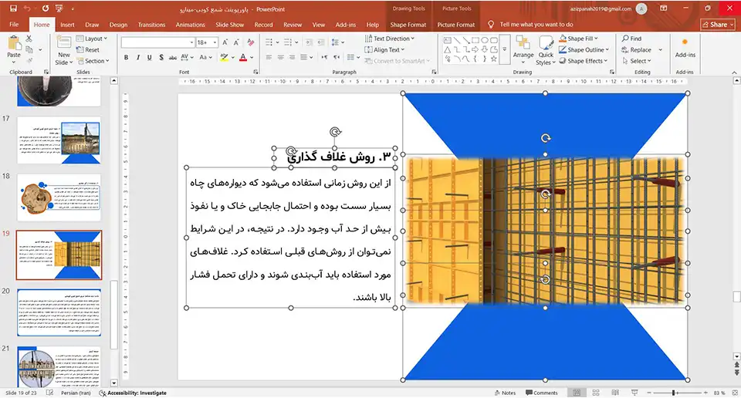Open the font size dropdown showing 18+

pyautogui.click(x=215, y=42)
